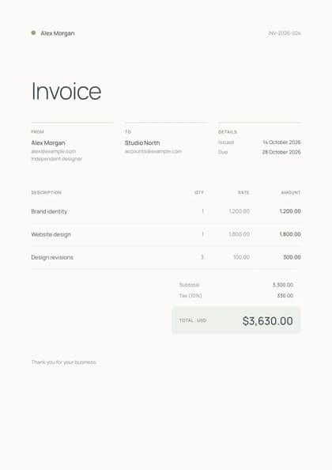This screenshot has height=470, width=332.
Task: Click the 'TOTAL · USD' label
Action: coord(193,320)
